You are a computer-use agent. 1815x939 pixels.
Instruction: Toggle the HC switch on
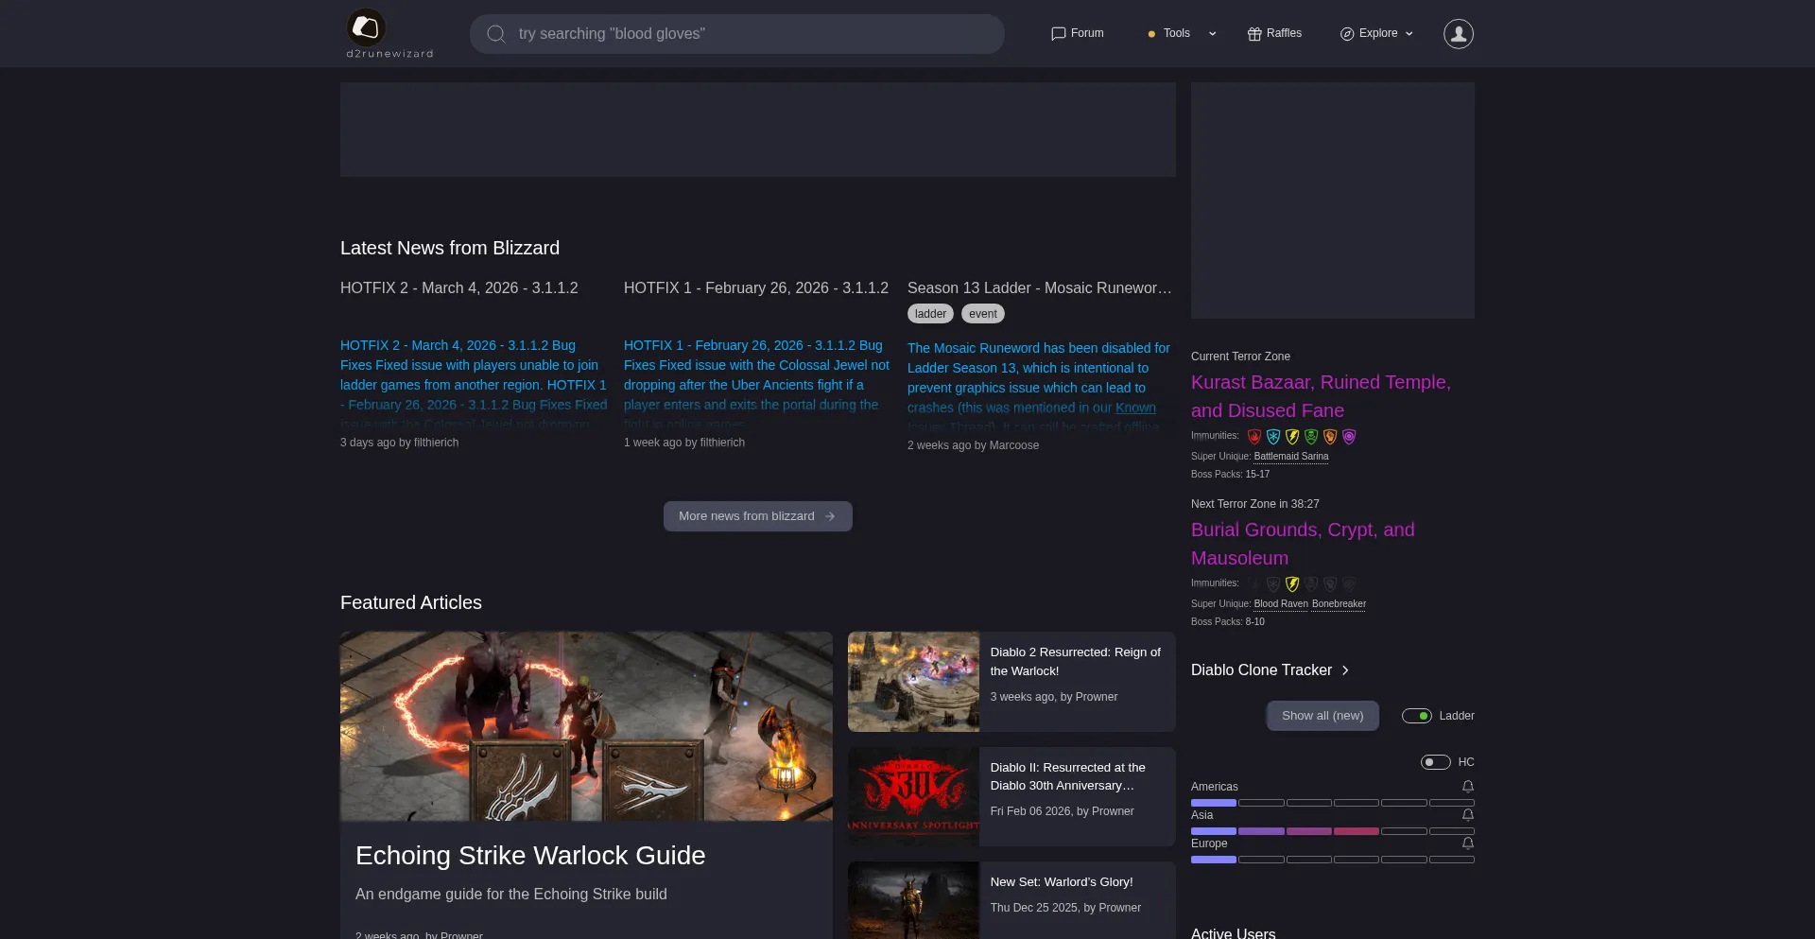1436,762
